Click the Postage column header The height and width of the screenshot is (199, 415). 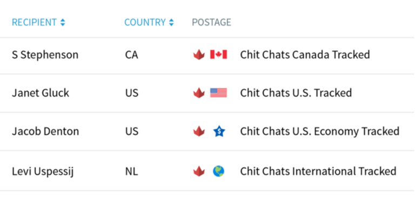point(211,22)
